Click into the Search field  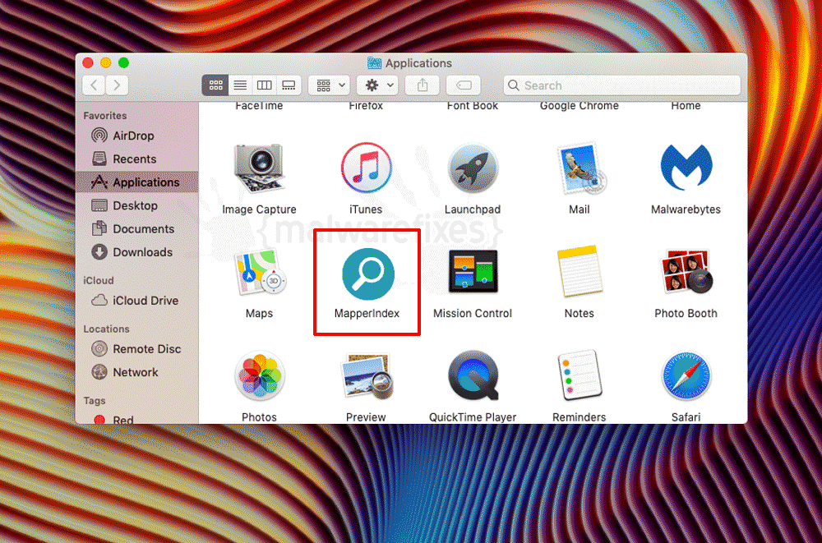tap(622, 85)
